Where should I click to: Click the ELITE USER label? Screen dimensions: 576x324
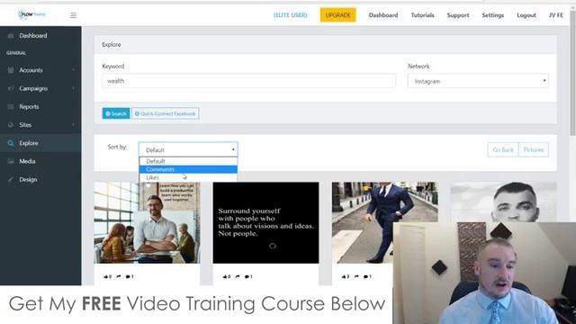point(290,15)
